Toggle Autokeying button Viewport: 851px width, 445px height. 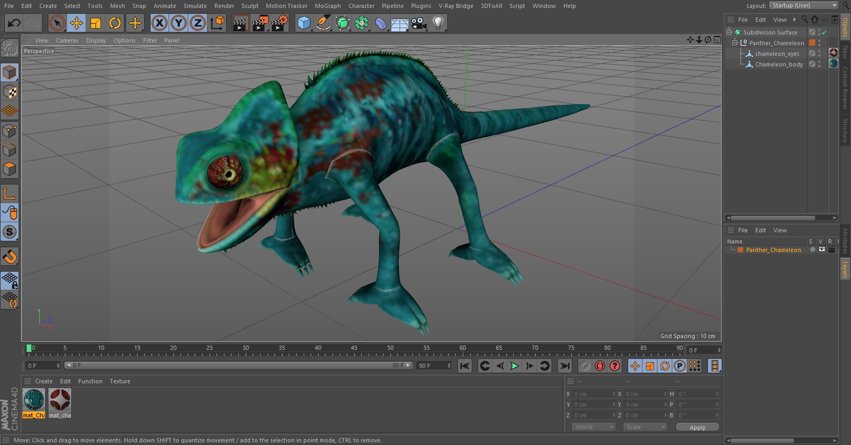[x=600, y=366]
